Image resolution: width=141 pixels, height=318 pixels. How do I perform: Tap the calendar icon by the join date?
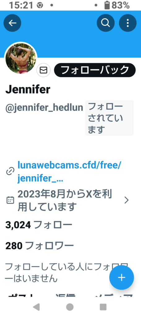pos(10,200)
